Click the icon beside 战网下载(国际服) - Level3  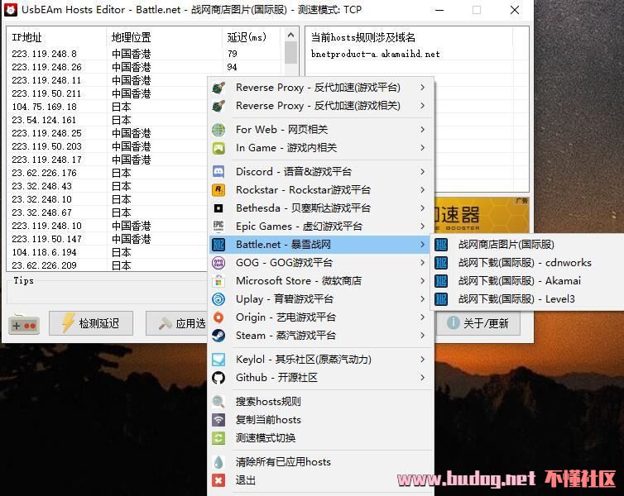441,299
